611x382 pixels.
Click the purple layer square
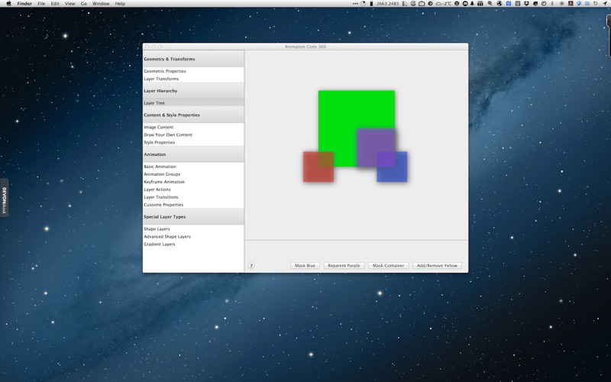pos(376,147)
